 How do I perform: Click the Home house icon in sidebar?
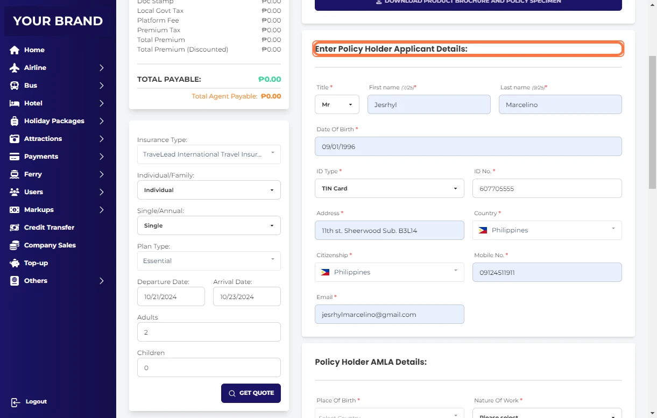click(x=15, y=50)
